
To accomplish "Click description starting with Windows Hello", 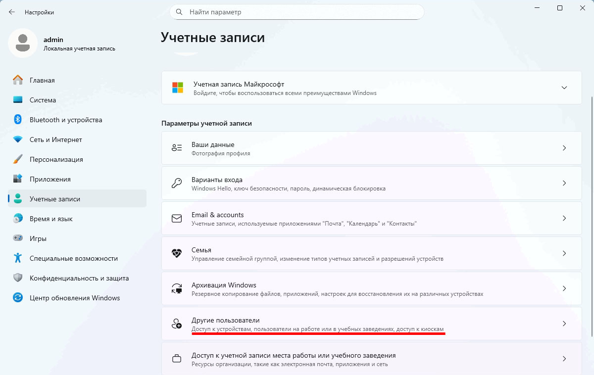I will (x=289, y=188).
